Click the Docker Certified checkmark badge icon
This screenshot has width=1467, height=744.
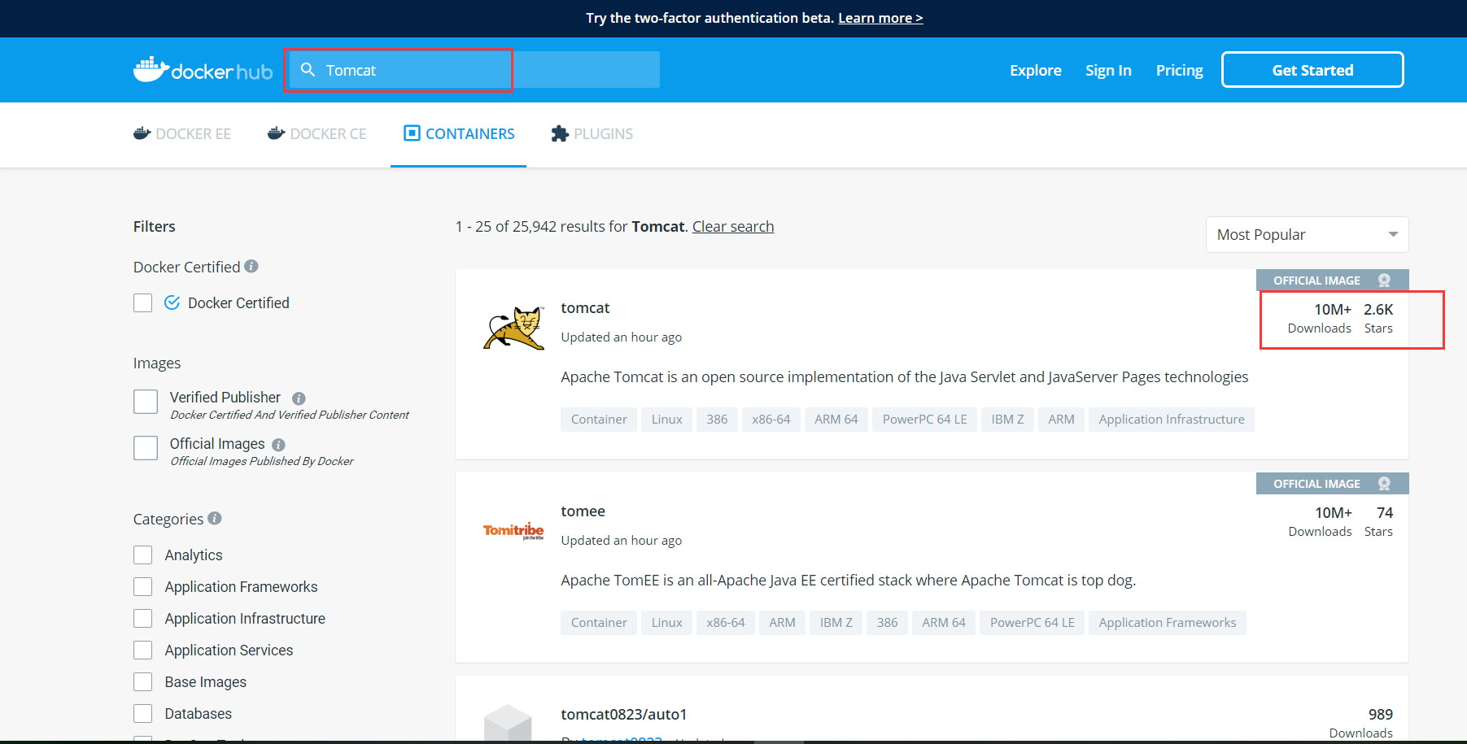(172, 302)
